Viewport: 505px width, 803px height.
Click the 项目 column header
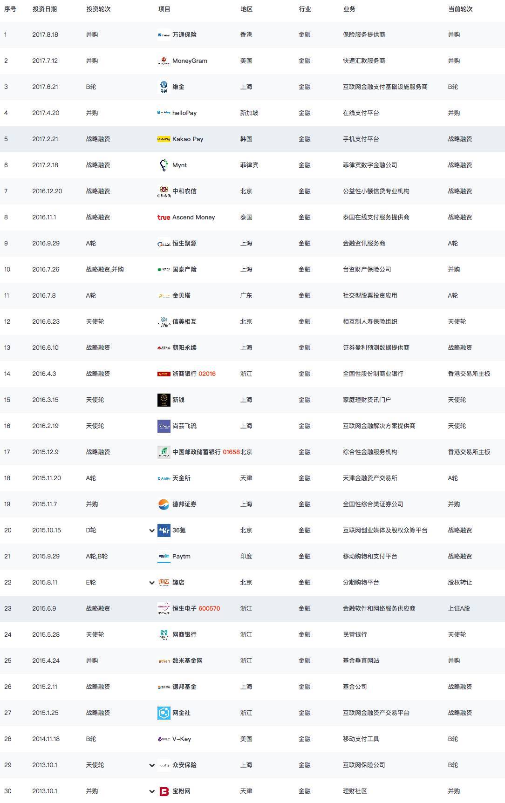click(x=164, y=9)
